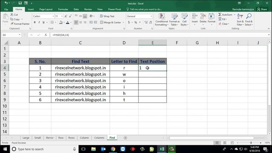Image resolution: width=272 pixels, height=153 pixels.
Task: Toggle Italic formatting
Action: 39,23
